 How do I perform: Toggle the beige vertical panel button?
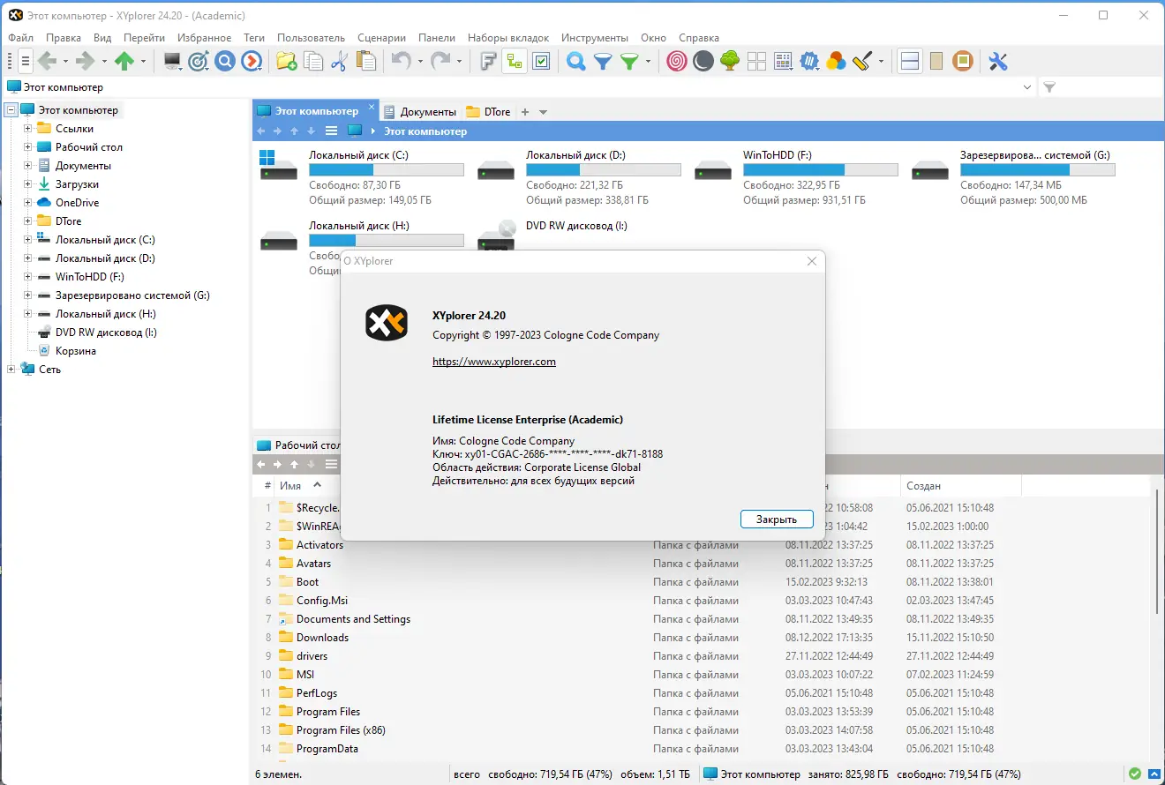point(936,61)
